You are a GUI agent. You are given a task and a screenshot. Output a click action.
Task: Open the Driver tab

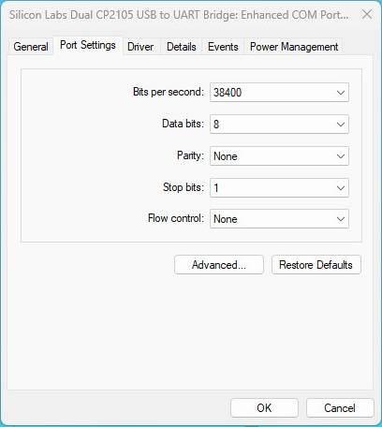pos(140,47)
